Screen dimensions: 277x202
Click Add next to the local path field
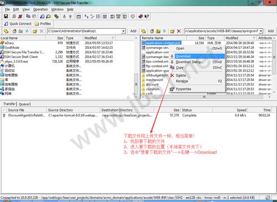pyautogui.click(x=133, y=31)
